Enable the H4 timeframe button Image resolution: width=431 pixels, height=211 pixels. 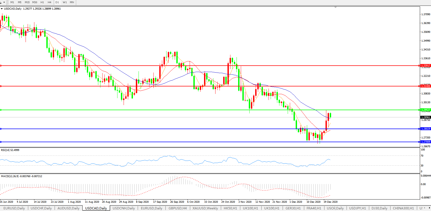point(49,2)
